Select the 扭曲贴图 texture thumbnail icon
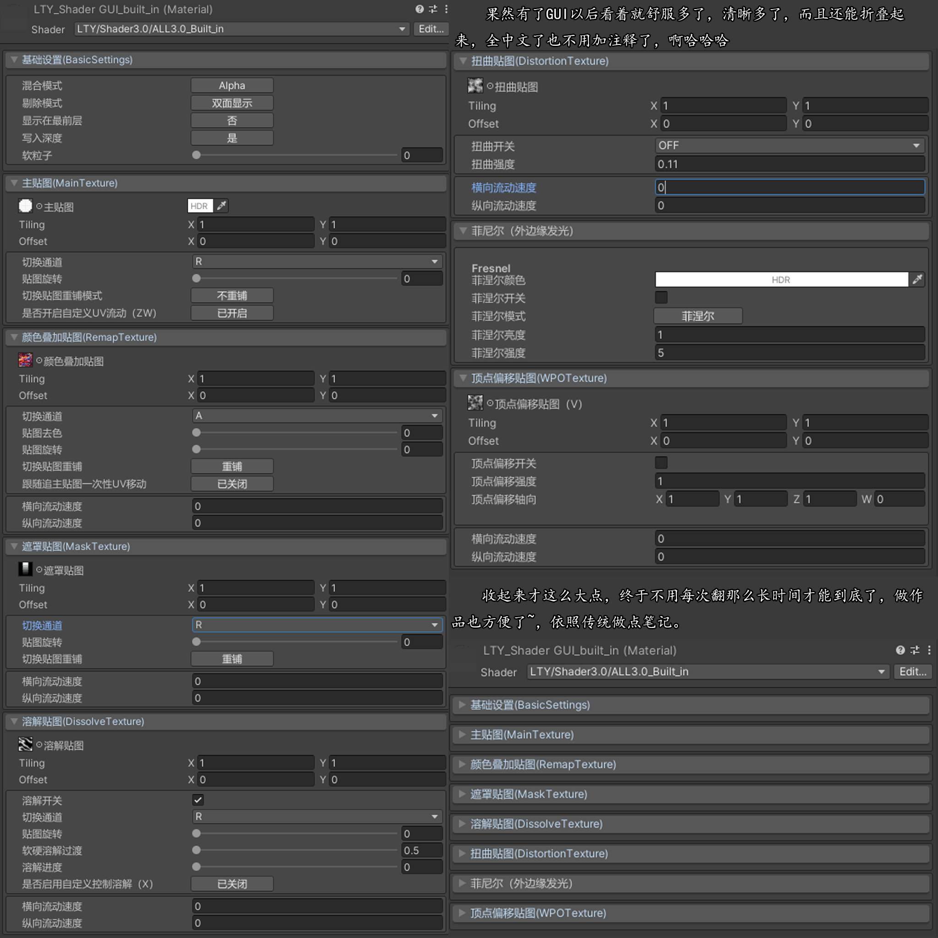The width and height of the screenshot is (938, 938). coord(475,86)
